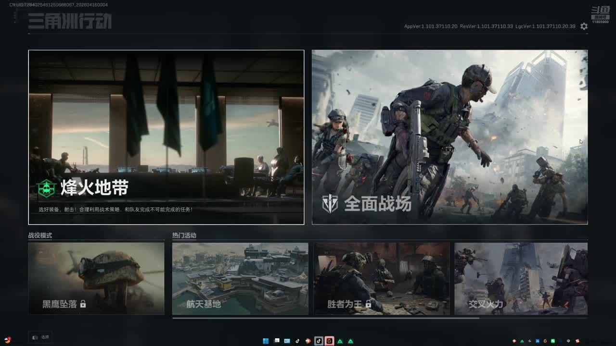The width and height of the screenshot is (616, 346).
Task: Open the 胜者为王 event tile
Action: click(x=382, y=279)
